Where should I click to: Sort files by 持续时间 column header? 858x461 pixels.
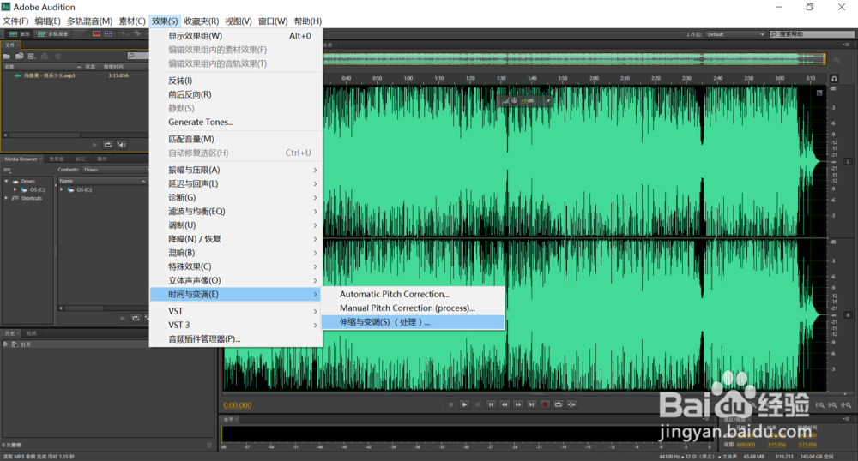pos(113,67)
